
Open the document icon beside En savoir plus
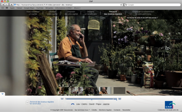point(27,103)
